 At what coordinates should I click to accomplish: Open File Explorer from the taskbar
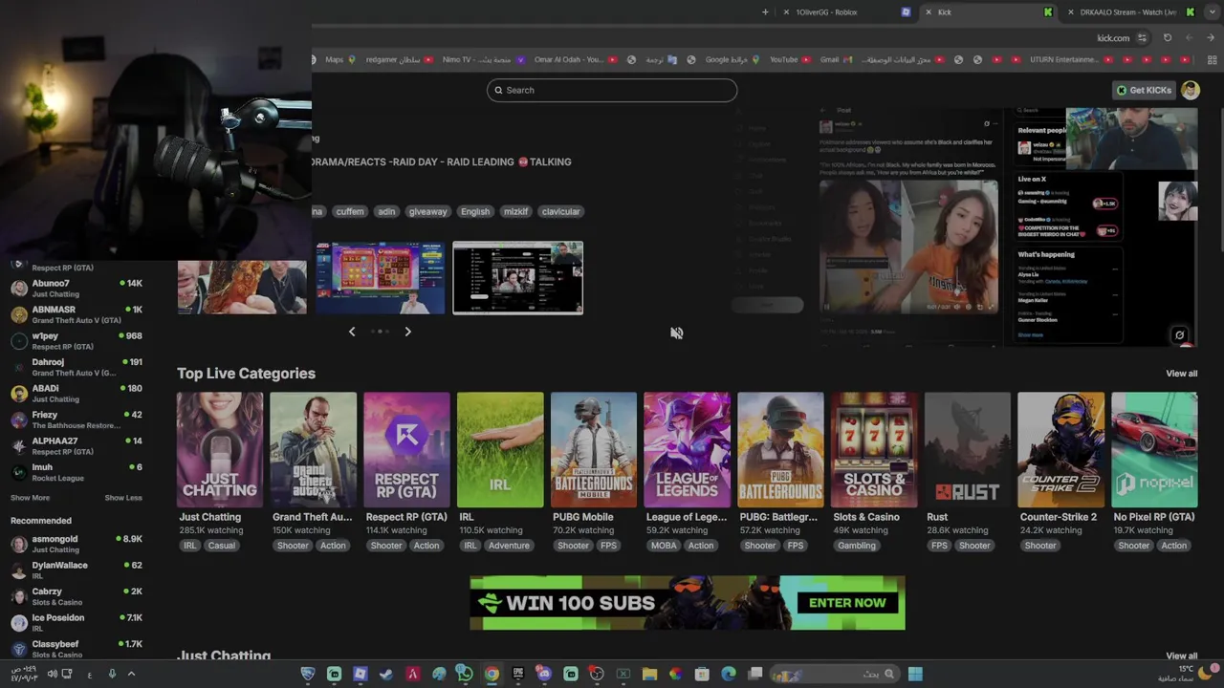[649, 674]
